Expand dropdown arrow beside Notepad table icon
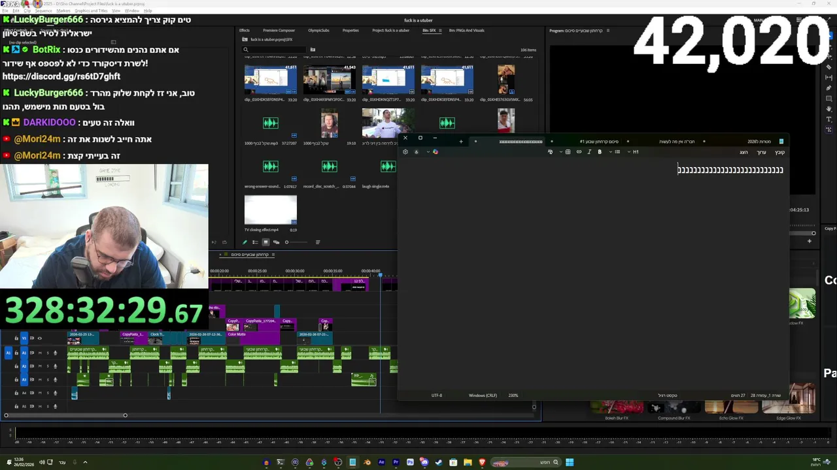This screenshot has width=837, height=470. click(561, 151)
